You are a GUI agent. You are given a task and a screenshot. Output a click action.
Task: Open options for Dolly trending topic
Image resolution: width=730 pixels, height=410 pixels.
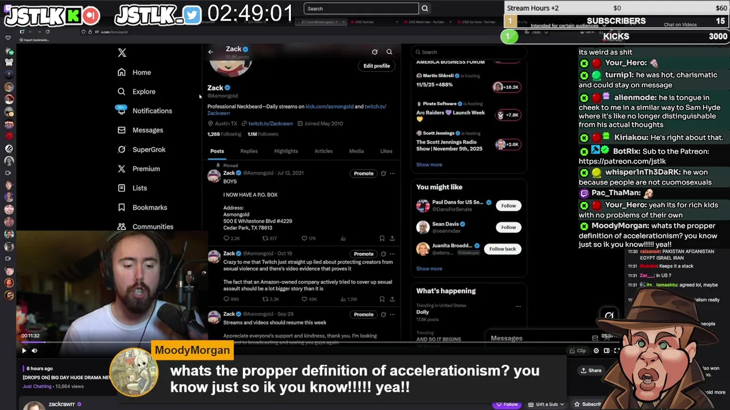tap(518, 306)
